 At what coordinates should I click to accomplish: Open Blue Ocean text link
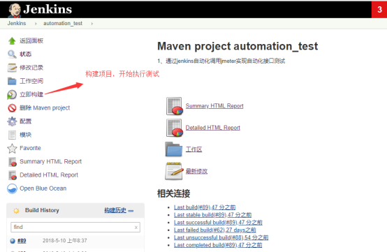coord(43,188)
